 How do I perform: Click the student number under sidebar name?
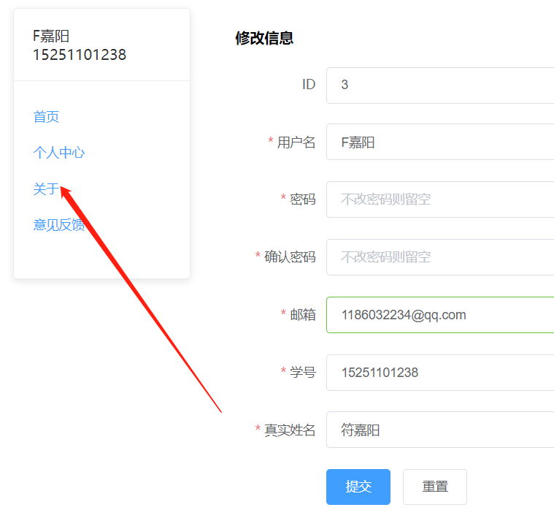click(79, 55)
